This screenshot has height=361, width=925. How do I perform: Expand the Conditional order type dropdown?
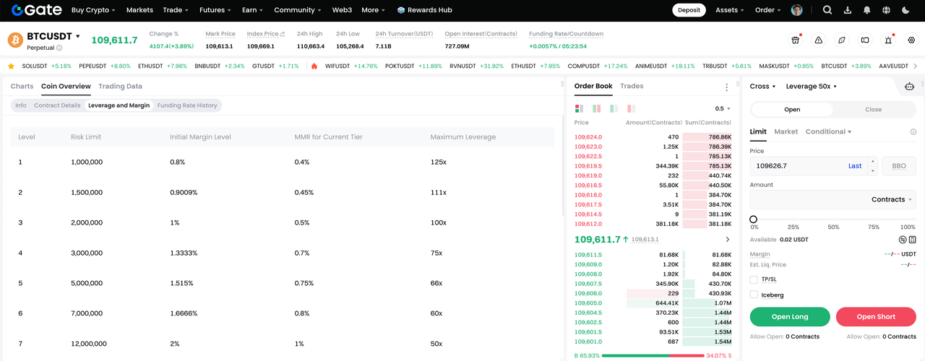pyautogui.click(x=828, y=132)
